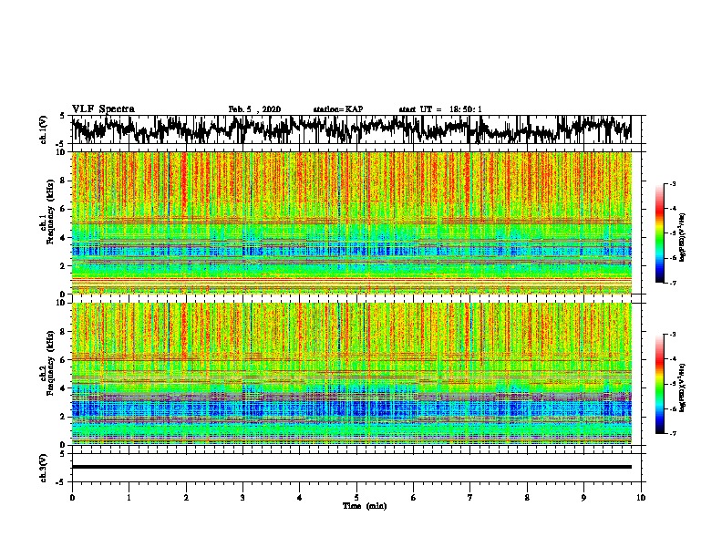The height and width of the screenshot is (558, 722).
Task: Click the "5" tick of the ch.1(V) waveform axis
Action: point(63,116)
